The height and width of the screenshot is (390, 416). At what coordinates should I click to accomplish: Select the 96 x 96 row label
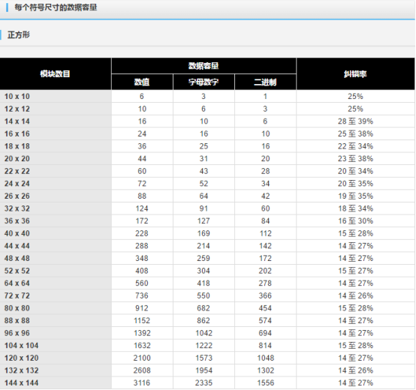(x=17, y=333)
